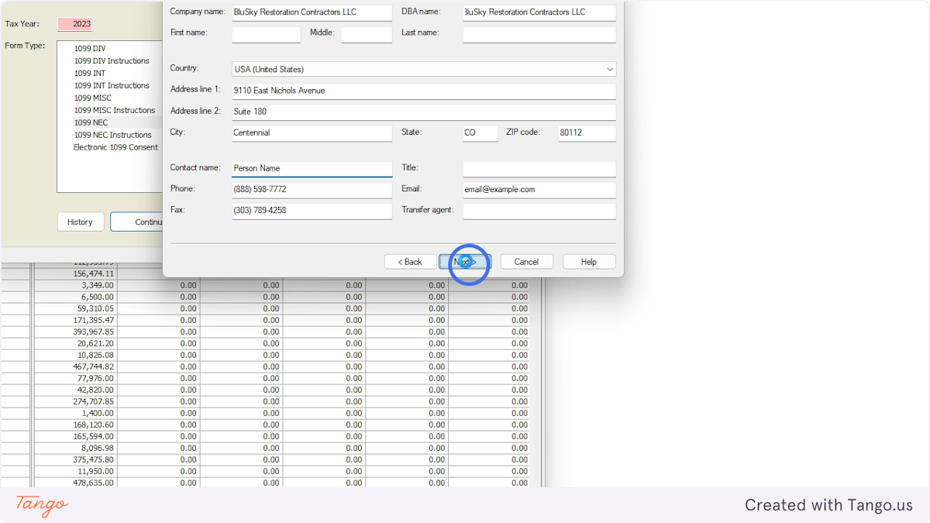Click the Next button

tap(463, 261)
